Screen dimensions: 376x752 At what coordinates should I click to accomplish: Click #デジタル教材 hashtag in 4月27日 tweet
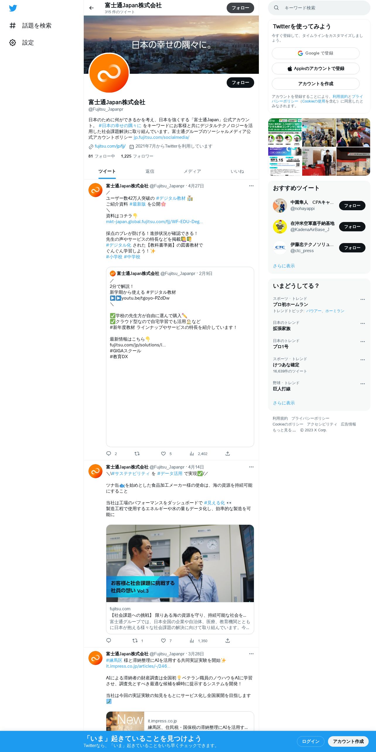171,198
